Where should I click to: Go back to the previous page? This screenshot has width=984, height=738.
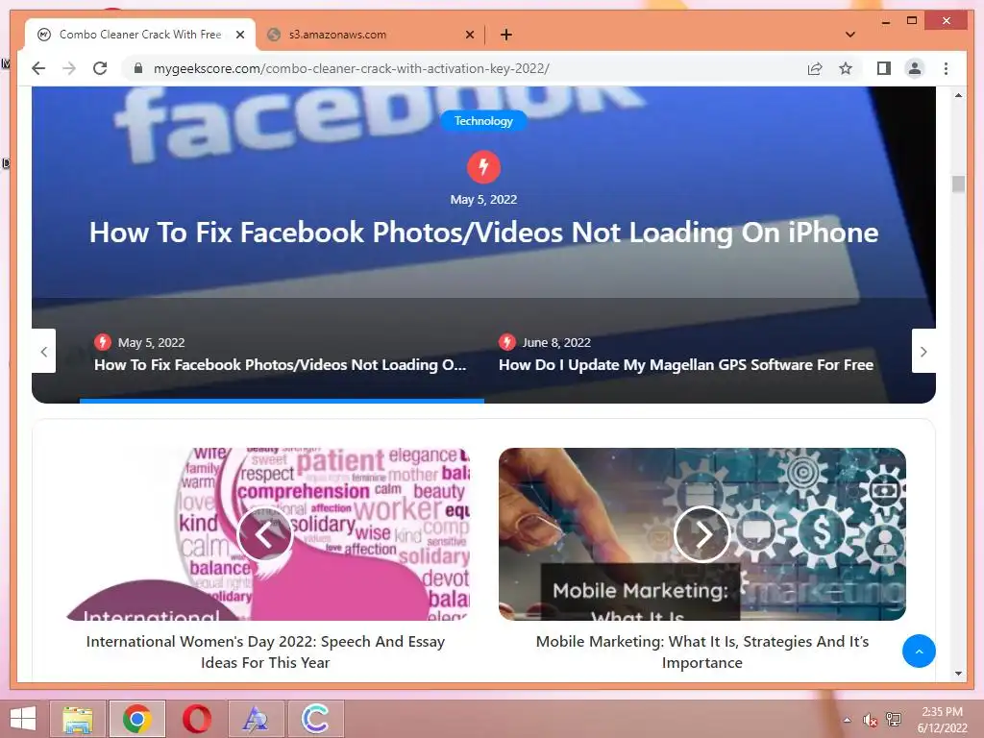pyautogui.click(x=38, y=68)
